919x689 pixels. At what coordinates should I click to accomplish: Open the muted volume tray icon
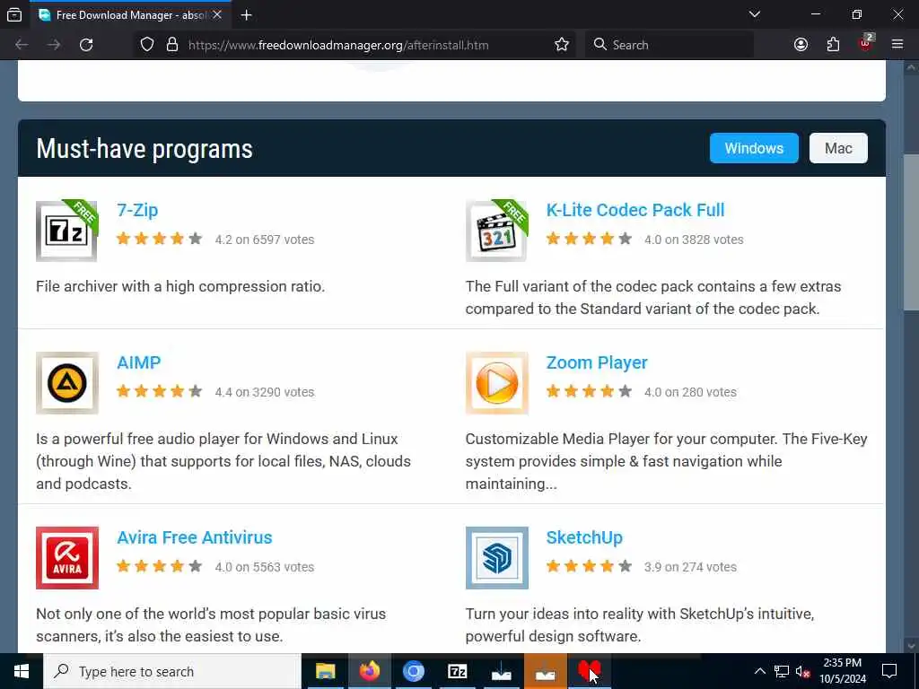[x=802, y=671]
